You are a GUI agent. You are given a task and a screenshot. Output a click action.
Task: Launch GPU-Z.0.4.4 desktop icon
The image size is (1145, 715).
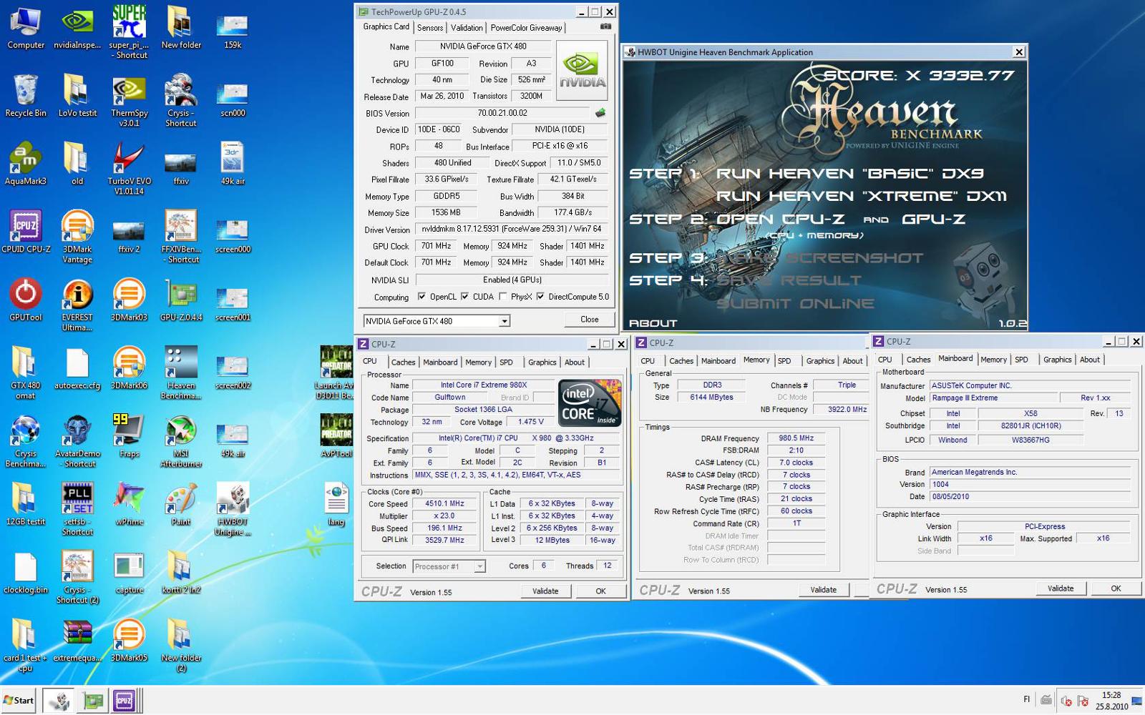click(181, 299)
